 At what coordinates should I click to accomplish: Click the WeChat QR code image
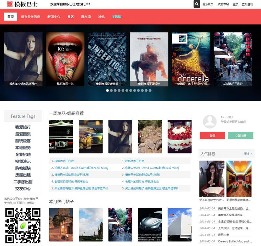(23, 225)
